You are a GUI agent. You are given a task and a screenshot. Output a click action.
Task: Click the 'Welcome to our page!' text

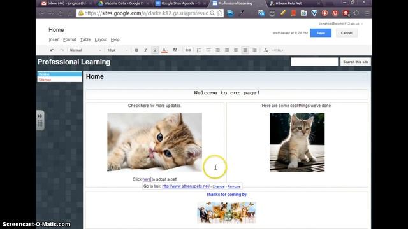coord(227,93)
